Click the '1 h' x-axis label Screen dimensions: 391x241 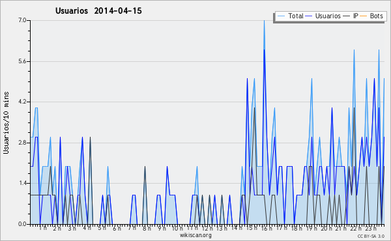point(43,228)
